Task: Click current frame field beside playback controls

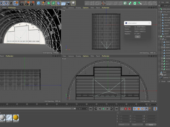Action: coord(83,109)
